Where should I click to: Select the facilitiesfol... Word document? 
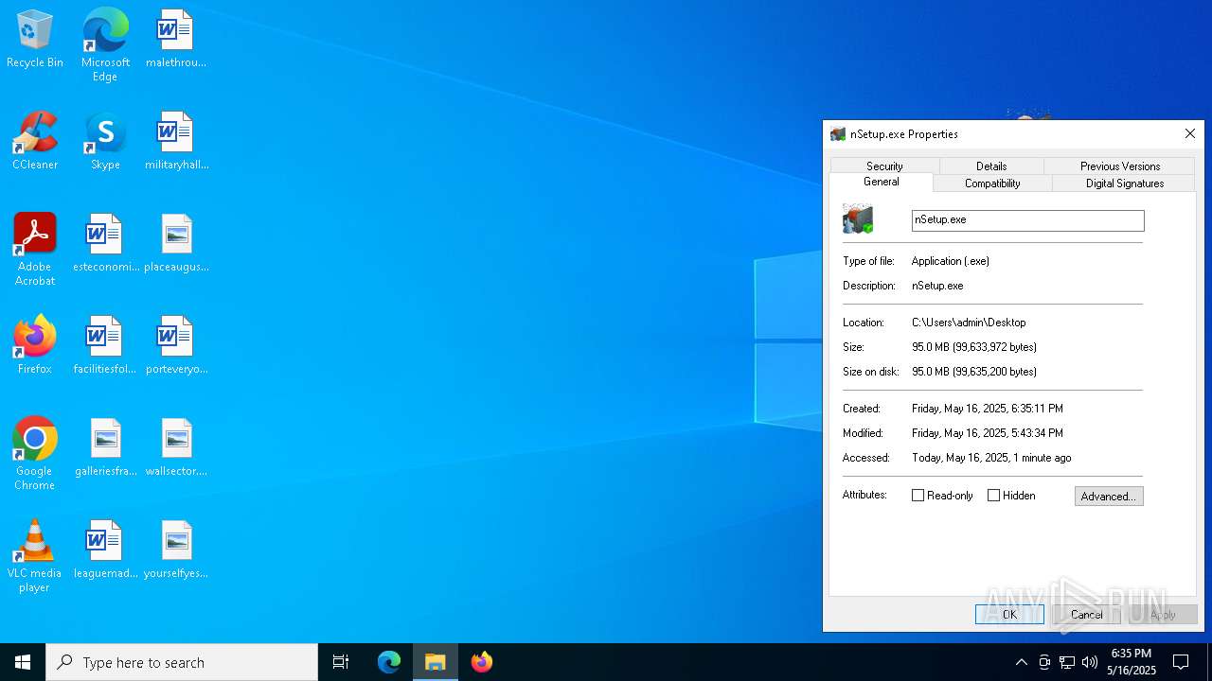[105, 346]
